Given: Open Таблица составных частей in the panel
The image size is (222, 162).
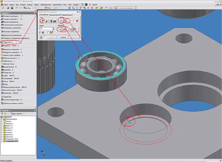Looking at the screenshot, I should pyautogui.click(x=13, y=104).
